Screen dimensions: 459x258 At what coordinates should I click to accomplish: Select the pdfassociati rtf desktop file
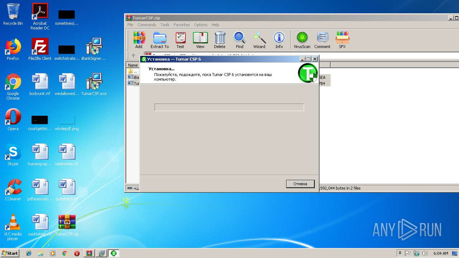pyautogui.click(x=40, y=190)
